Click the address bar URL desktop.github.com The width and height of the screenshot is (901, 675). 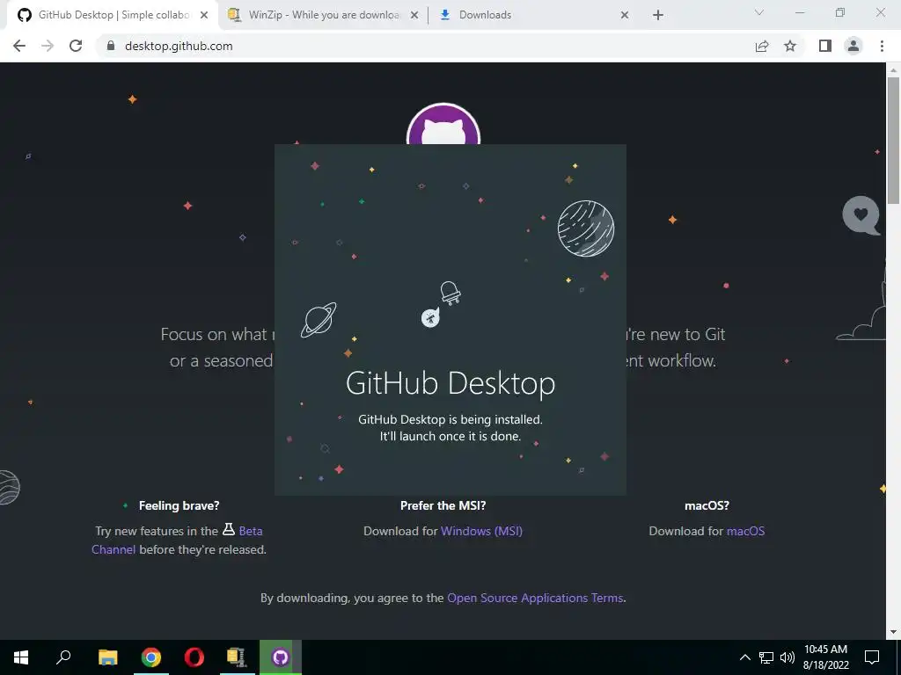click(179, 46)
